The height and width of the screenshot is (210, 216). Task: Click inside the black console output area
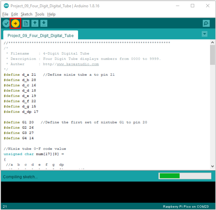tap(108, 192)
